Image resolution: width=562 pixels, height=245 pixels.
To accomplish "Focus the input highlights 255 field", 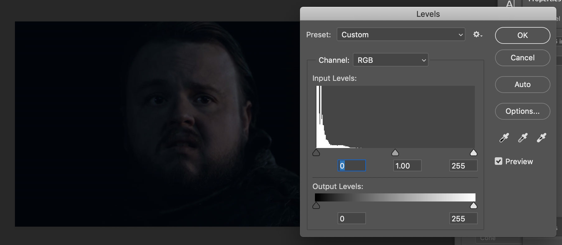I will [x=463, y=165].
